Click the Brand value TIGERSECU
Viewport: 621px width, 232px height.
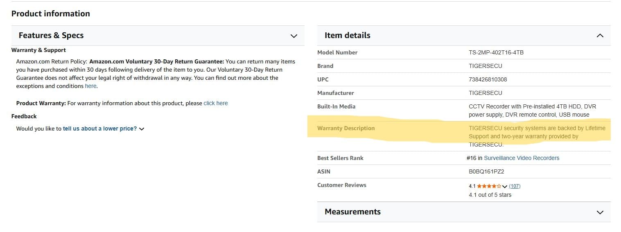(x=486, y=66)
